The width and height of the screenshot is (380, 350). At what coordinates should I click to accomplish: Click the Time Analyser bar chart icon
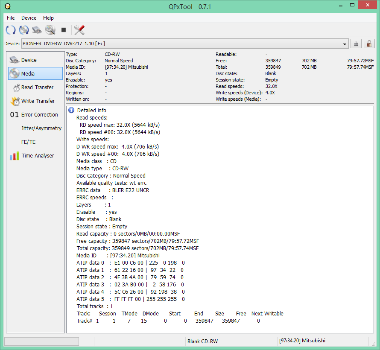14,156
